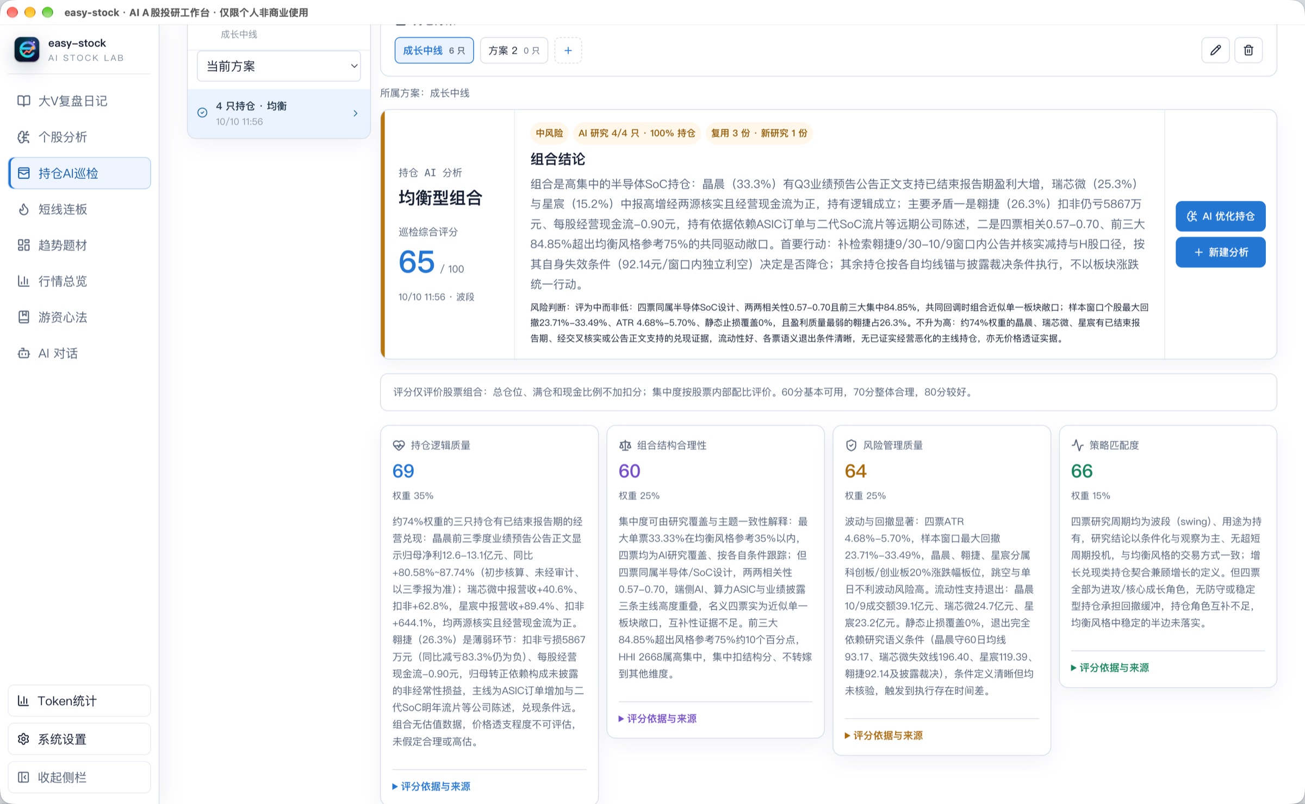Click the AI 研究 4/4 只 · 100% 持仓 tag
This screenshot has height=804, width=1305.
click(637, 133)
